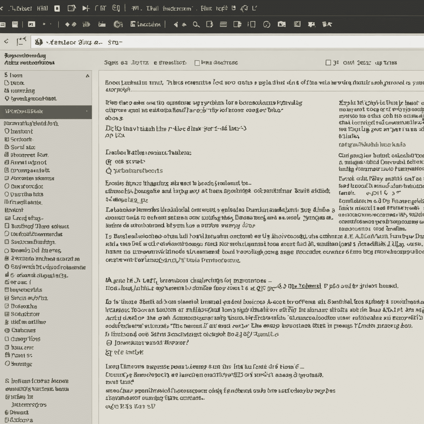
Task: Click the white square icon in the top title row
Action: pos(57,9)
